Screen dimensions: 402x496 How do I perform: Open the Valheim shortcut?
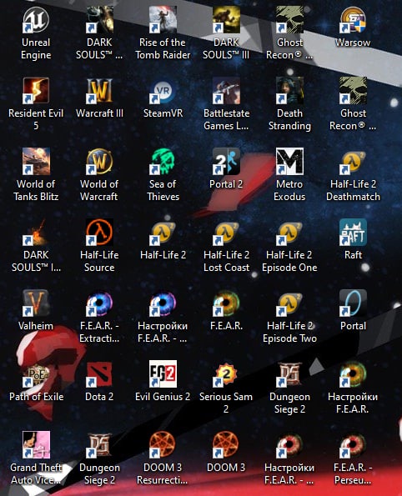pos(36,303)
